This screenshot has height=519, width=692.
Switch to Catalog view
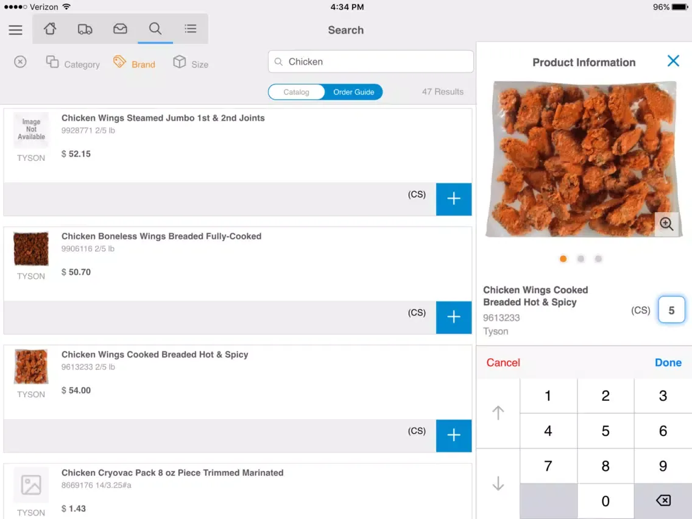pyautogui.click(x=296, y=92)
